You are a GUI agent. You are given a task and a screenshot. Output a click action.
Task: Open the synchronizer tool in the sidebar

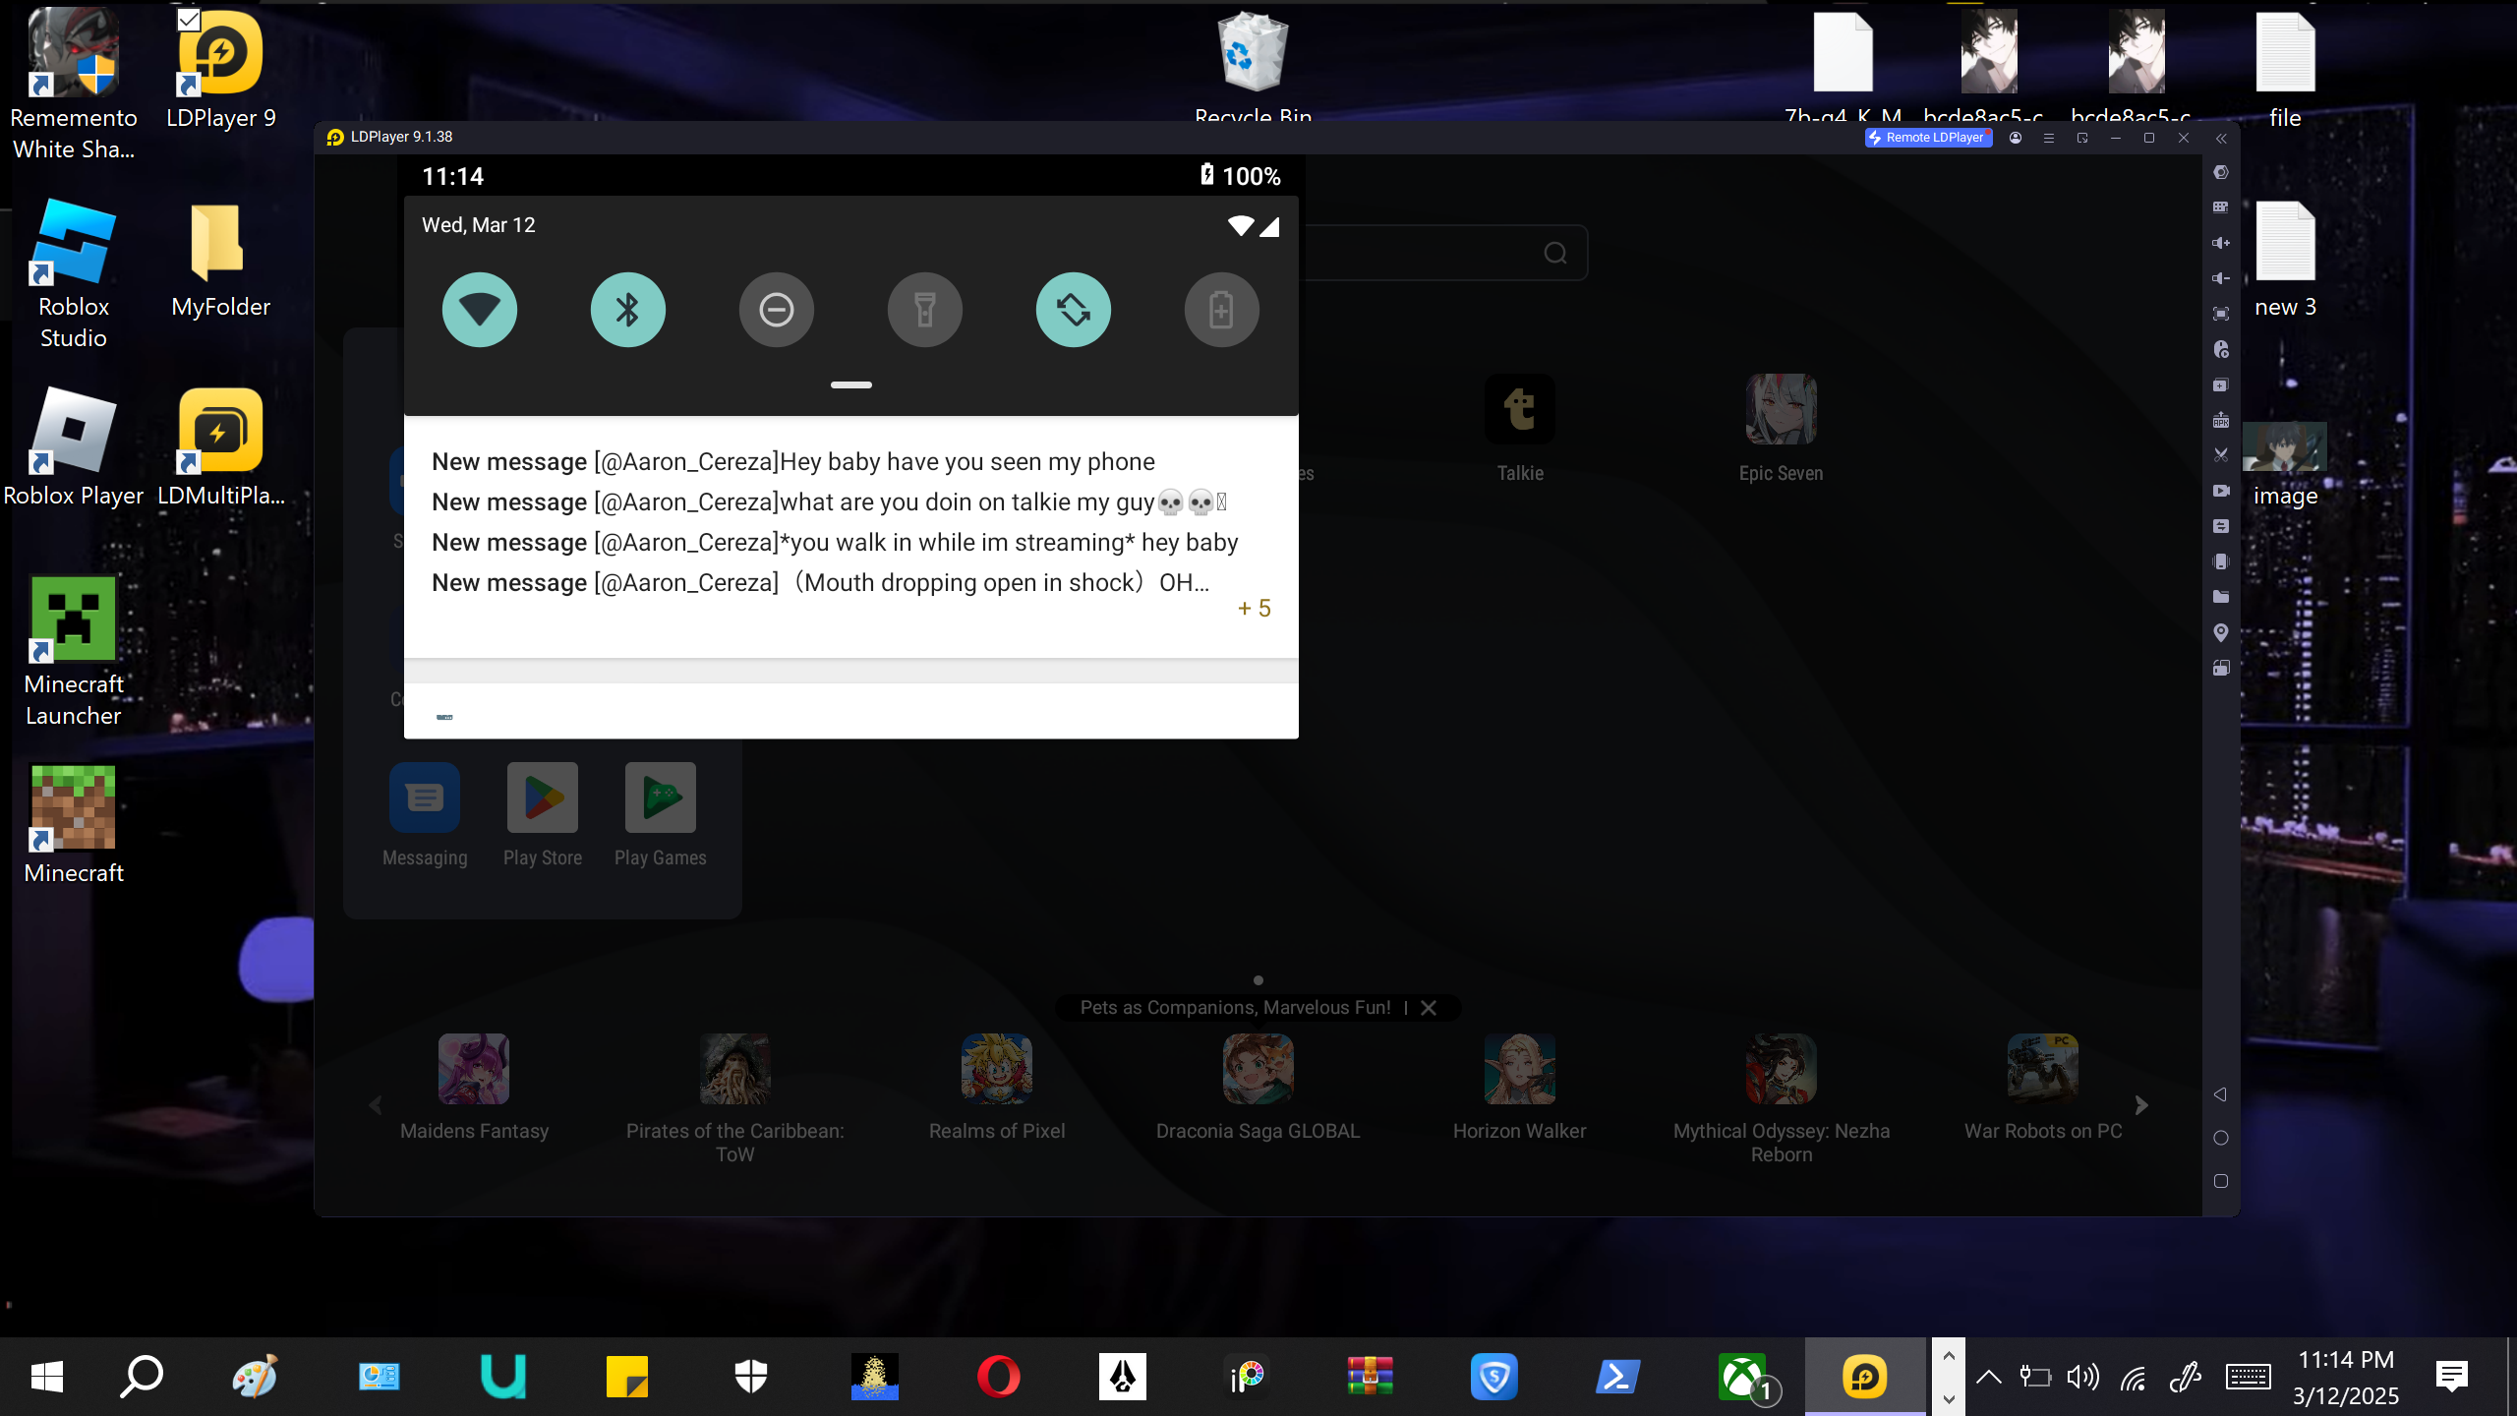coord(2220,526)
